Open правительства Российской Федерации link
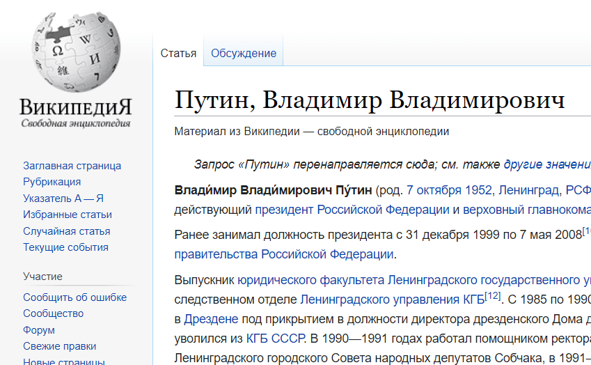The width and height of the screenshot is (591, 365). [x=284, y=254]
